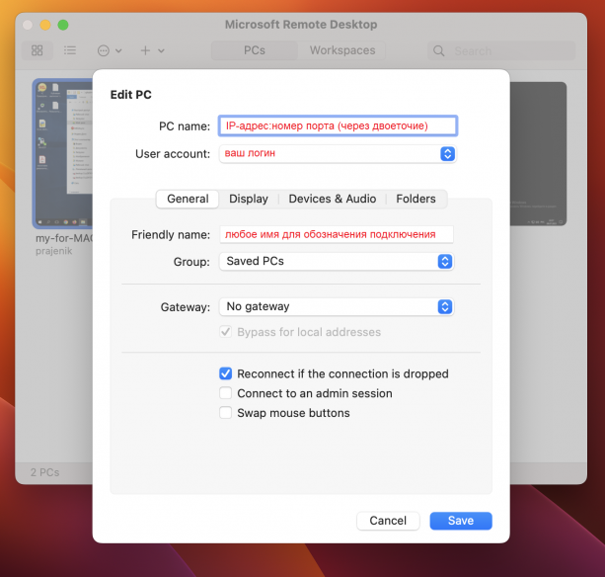Expand the chevron next to plus button
The height and width of the screenshot is (577, 605).
[161, 51]
